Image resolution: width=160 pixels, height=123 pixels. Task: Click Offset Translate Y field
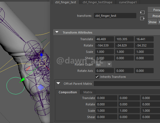[129, 98]
